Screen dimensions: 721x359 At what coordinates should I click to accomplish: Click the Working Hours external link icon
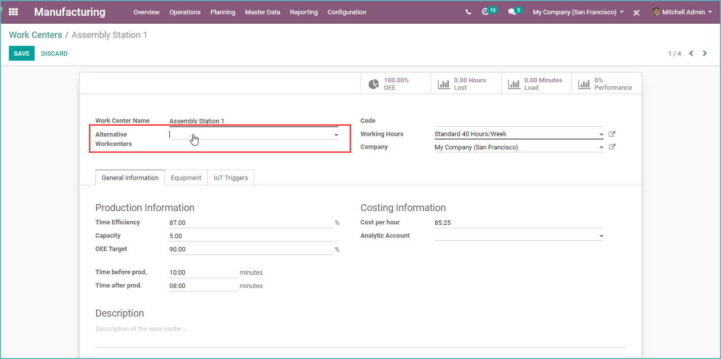[612, 134]
